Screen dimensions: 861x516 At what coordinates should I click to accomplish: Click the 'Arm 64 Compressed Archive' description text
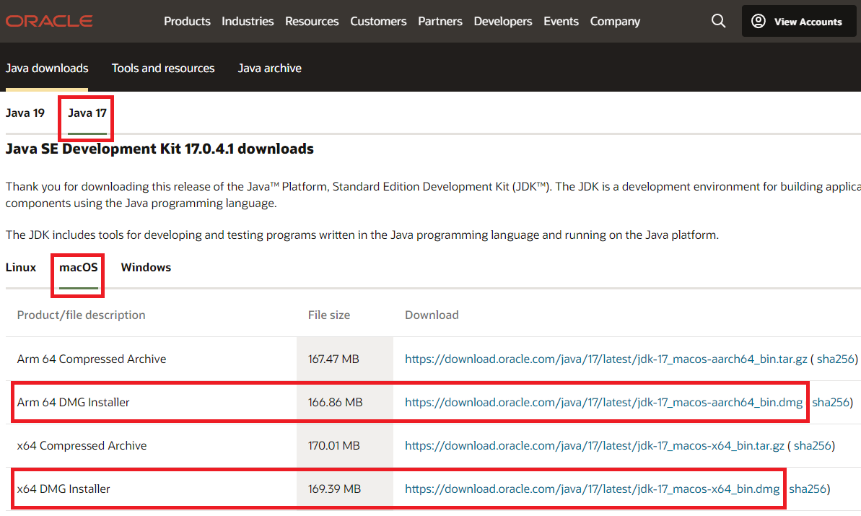pos(92,359)
